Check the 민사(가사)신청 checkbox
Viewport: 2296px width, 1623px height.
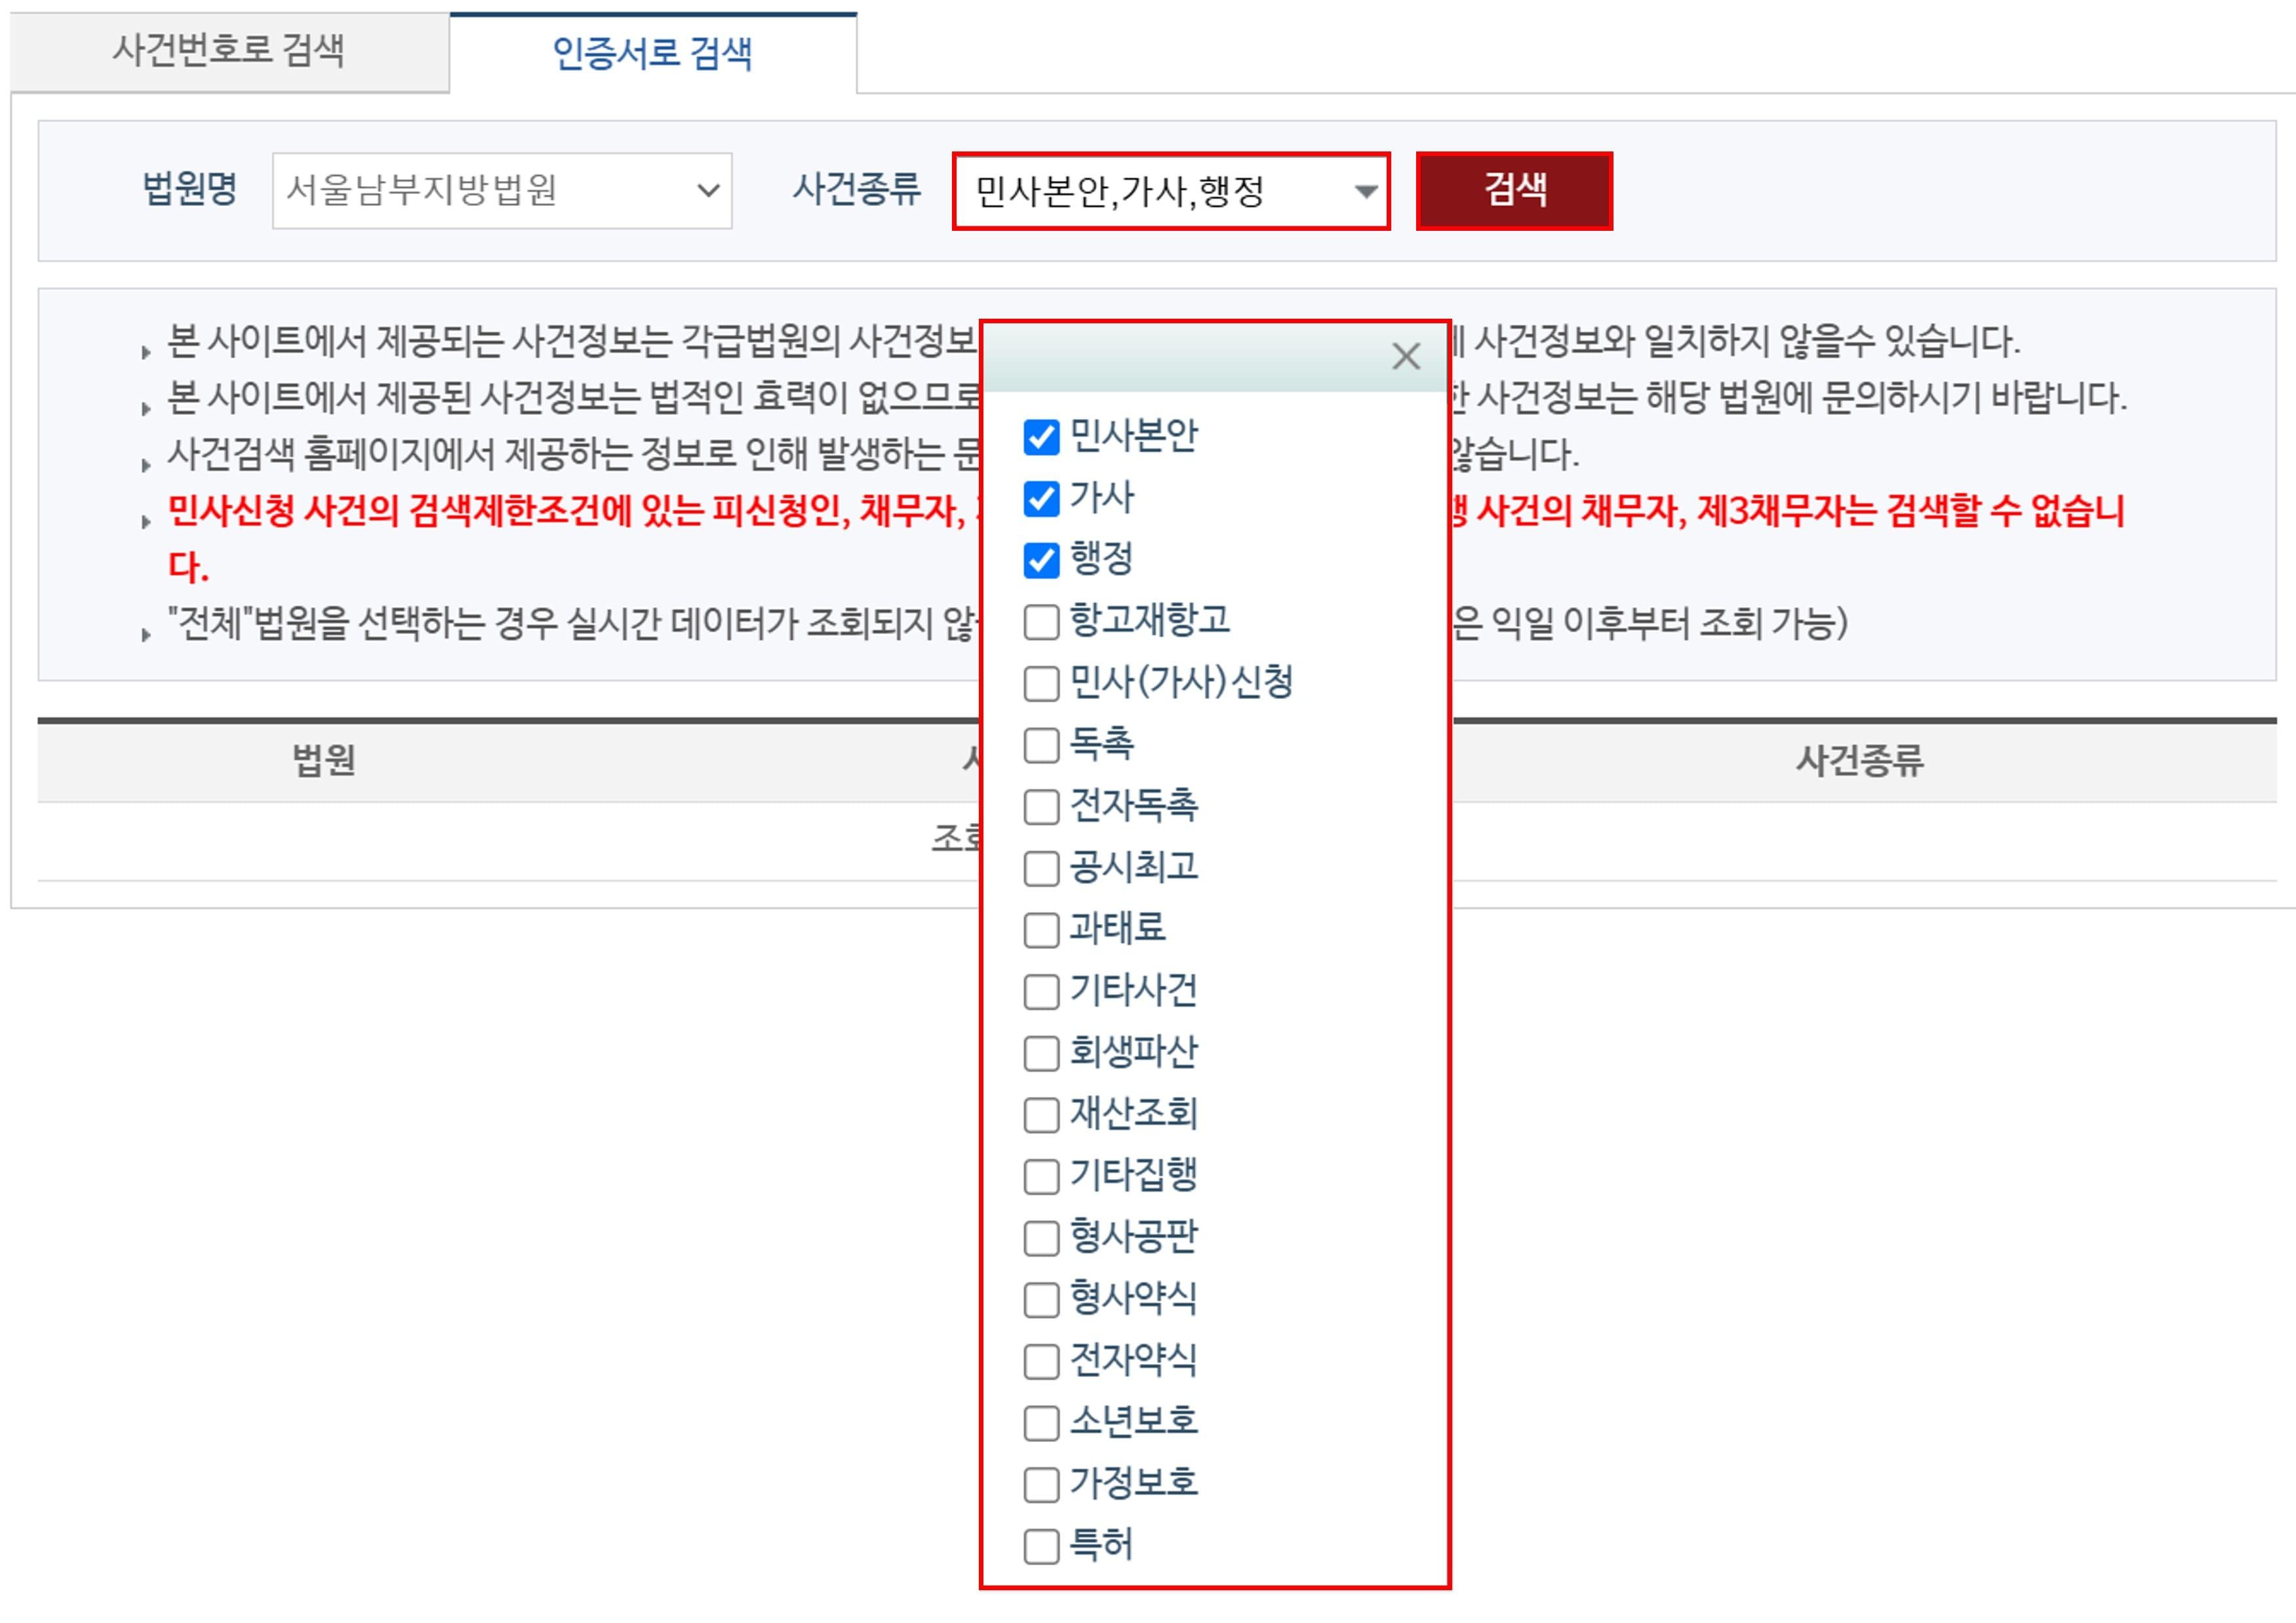pos(1041,684)
